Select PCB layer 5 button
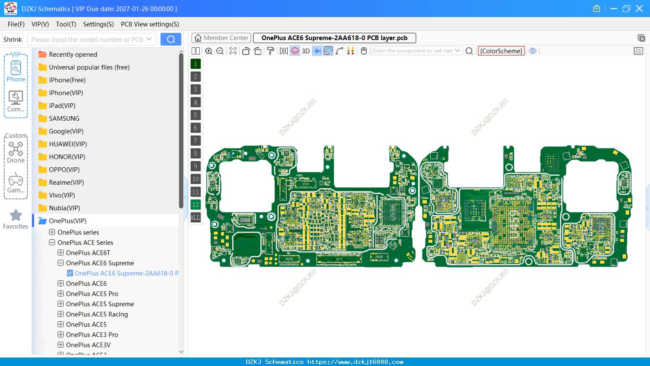This screenshot has height=366, width=650. tap(195, 115)
